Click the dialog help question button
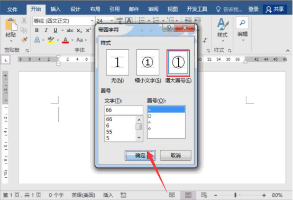The width and height of the screenshot is (293, 200). [169, 28]
